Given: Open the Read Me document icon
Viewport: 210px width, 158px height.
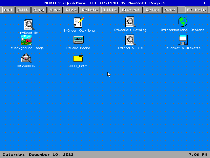Looking at the screenshot, I should 29,24.
